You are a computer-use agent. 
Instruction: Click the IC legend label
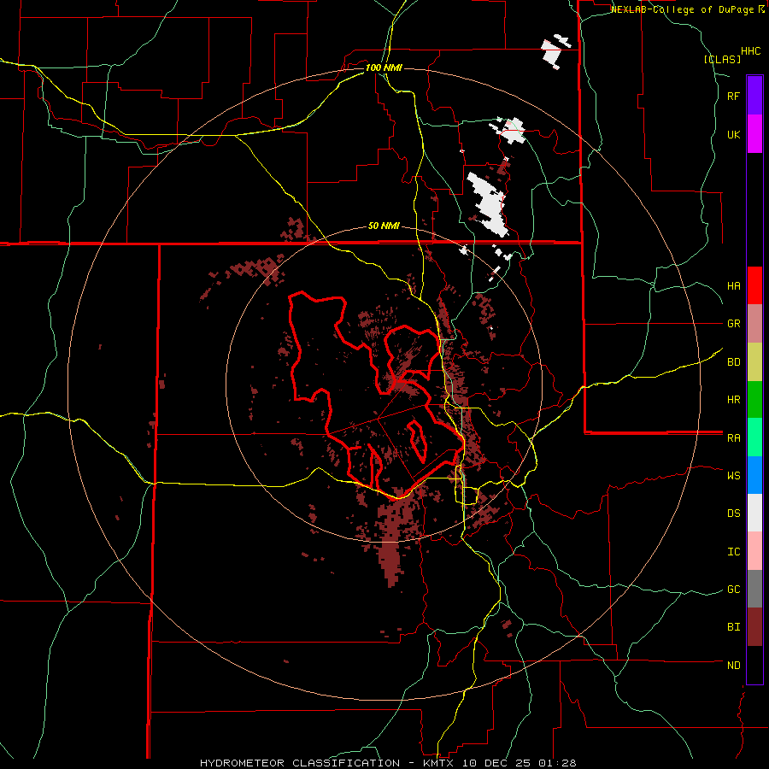coord(734,552)
